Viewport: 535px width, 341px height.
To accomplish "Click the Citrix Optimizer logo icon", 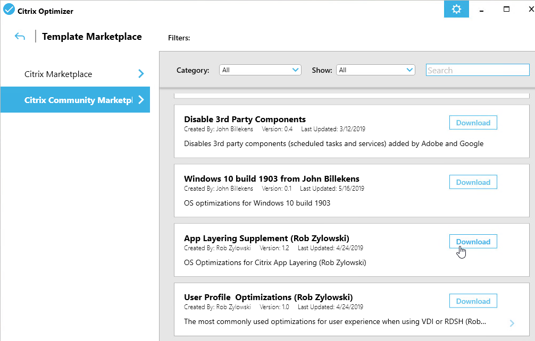I will (x=9, y=10).
